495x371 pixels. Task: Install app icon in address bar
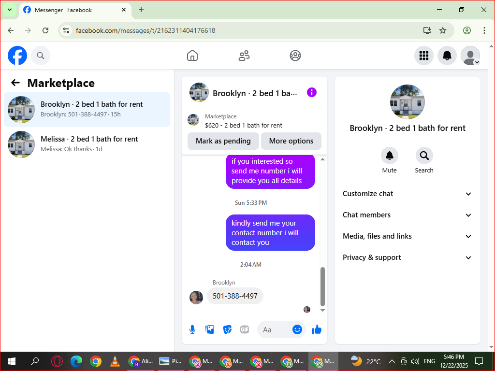pyautogui.click(x=427, y=30)
